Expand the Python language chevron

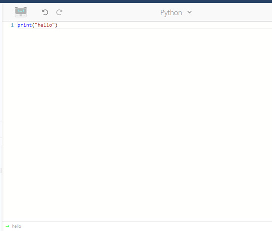pyautogui.click(x=190, y=12)
